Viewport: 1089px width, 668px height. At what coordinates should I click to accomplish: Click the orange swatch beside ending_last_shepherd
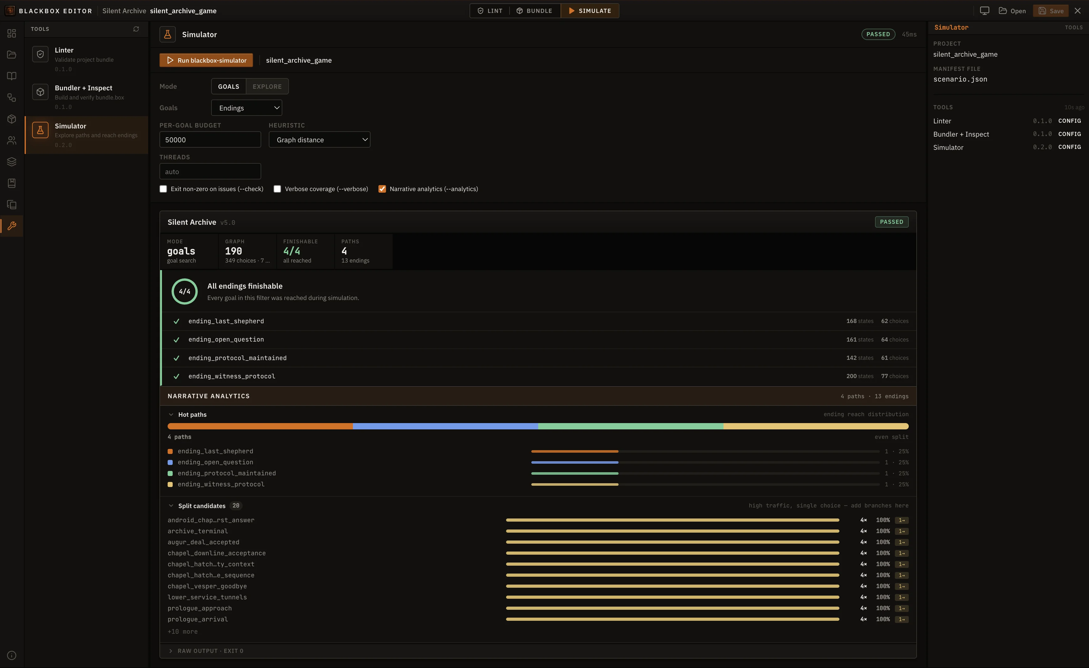pos(170,451)
